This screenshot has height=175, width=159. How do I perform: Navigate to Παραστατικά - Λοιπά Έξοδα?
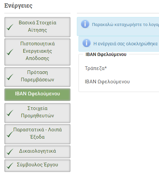coord(37,134)
